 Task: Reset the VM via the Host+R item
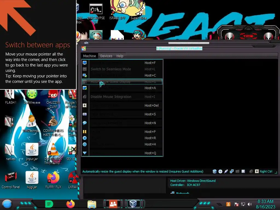(x=122, y=138)
